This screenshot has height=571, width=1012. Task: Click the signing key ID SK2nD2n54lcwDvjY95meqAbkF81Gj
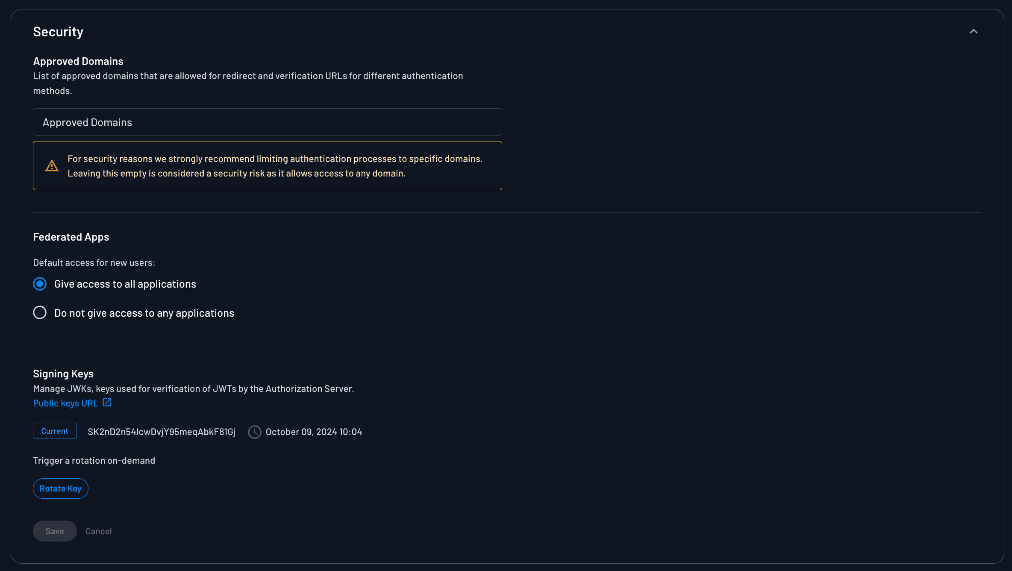162,432
